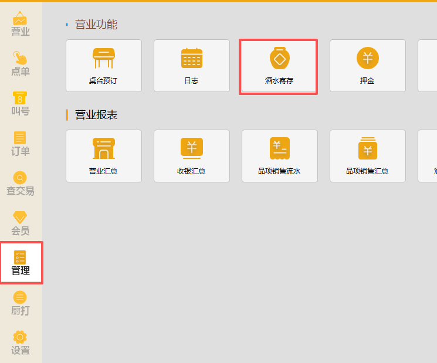Click the 日志 calendar log tile

[x=192, y=66]
